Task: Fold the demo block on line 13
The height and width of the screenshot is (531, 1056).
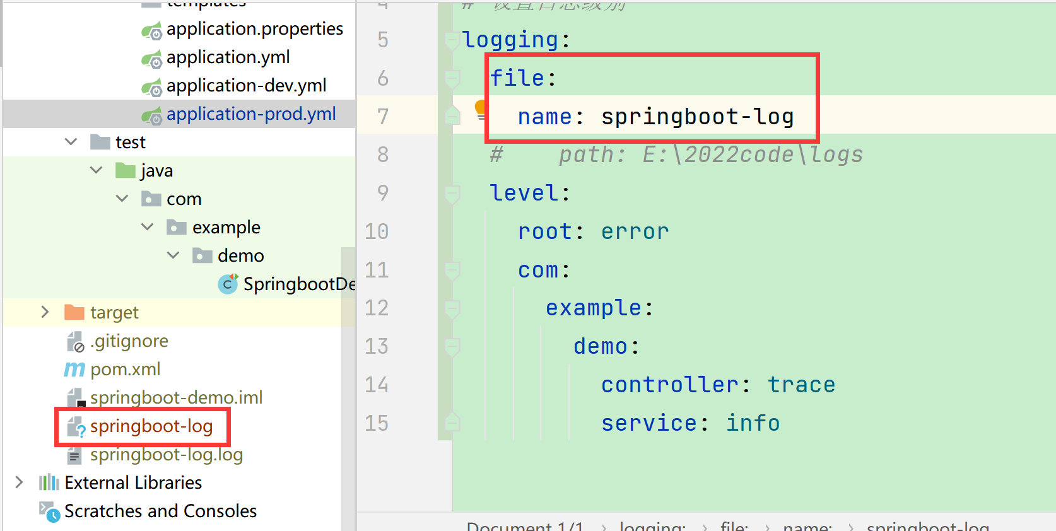Action: (452, 347)
